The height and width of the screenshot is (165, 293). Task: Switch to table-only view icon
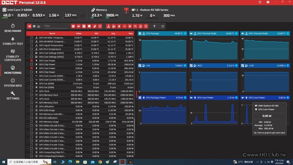point(34,26)
